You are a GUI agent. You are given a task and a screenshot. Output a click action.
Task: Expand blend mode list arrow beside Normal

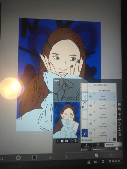[x=121, y=145]
